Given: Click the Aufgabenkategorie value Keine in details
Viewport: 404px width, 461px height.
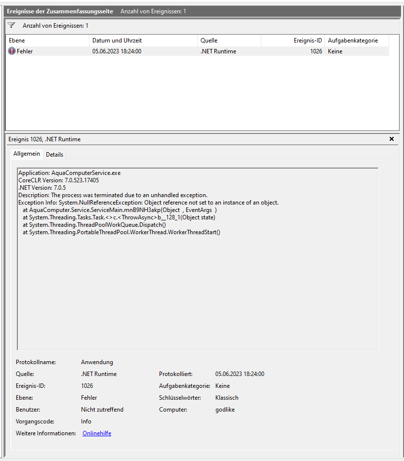Looking at the screenshot, I should [222, 386].
